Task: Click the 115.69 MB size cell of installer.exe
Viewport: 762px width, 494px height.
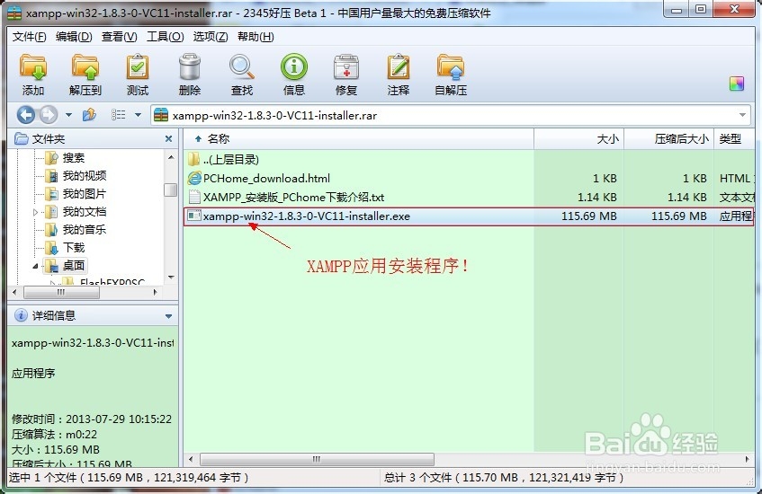Action: (x=589, y=216)
